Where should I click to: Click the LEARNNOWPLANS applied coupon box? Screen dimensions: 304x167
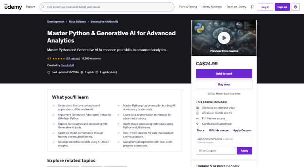[x=224, y=140]
